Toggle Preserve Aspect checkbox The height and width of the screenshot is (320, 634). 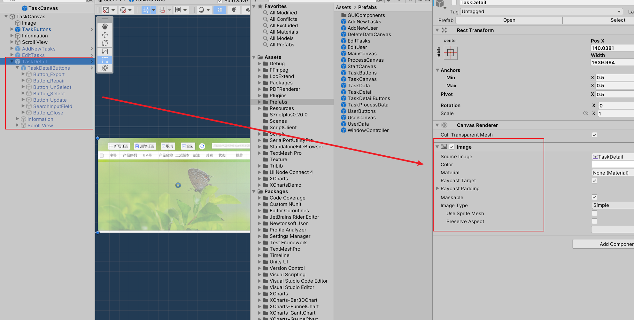click(x=594, y=221)
